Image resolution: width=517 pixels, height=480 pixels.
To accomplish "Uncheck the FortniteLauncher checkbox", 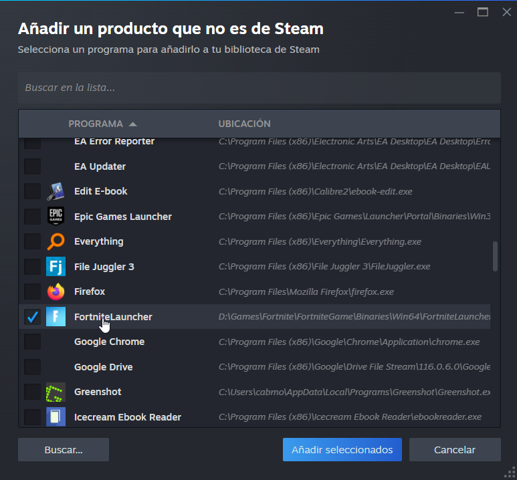I will tap(32, 316).
